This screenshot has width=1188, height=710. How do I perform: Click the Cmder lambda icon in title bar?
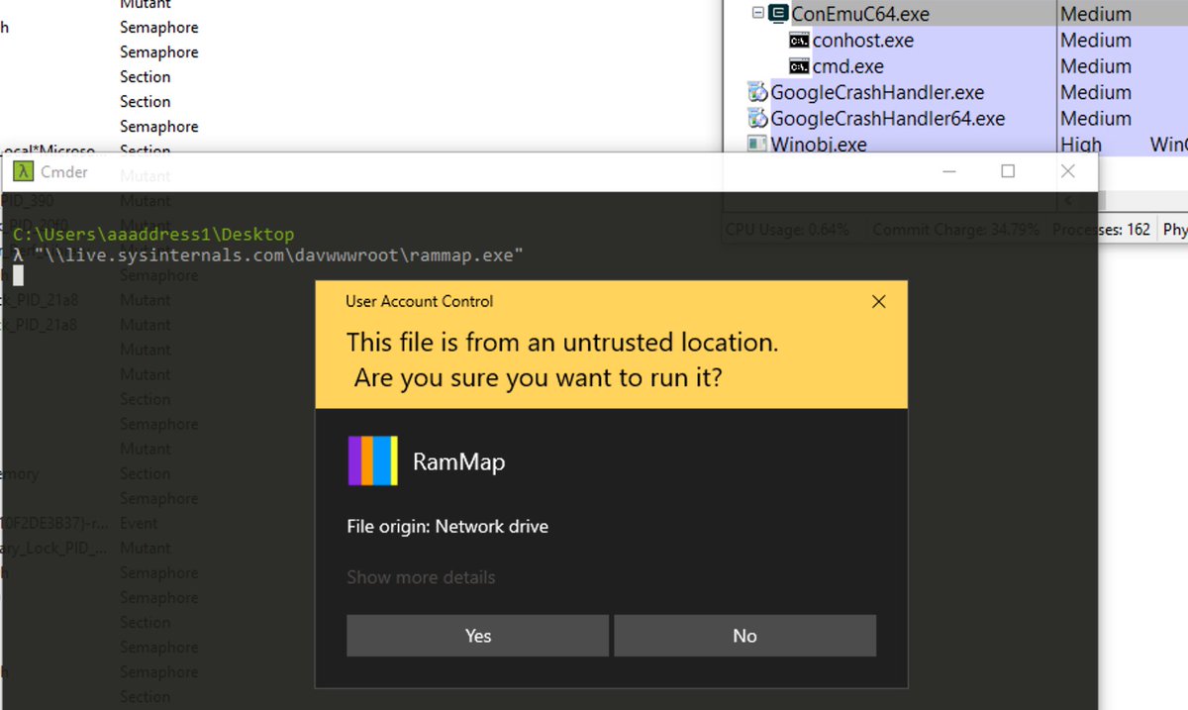pos(22,171)
